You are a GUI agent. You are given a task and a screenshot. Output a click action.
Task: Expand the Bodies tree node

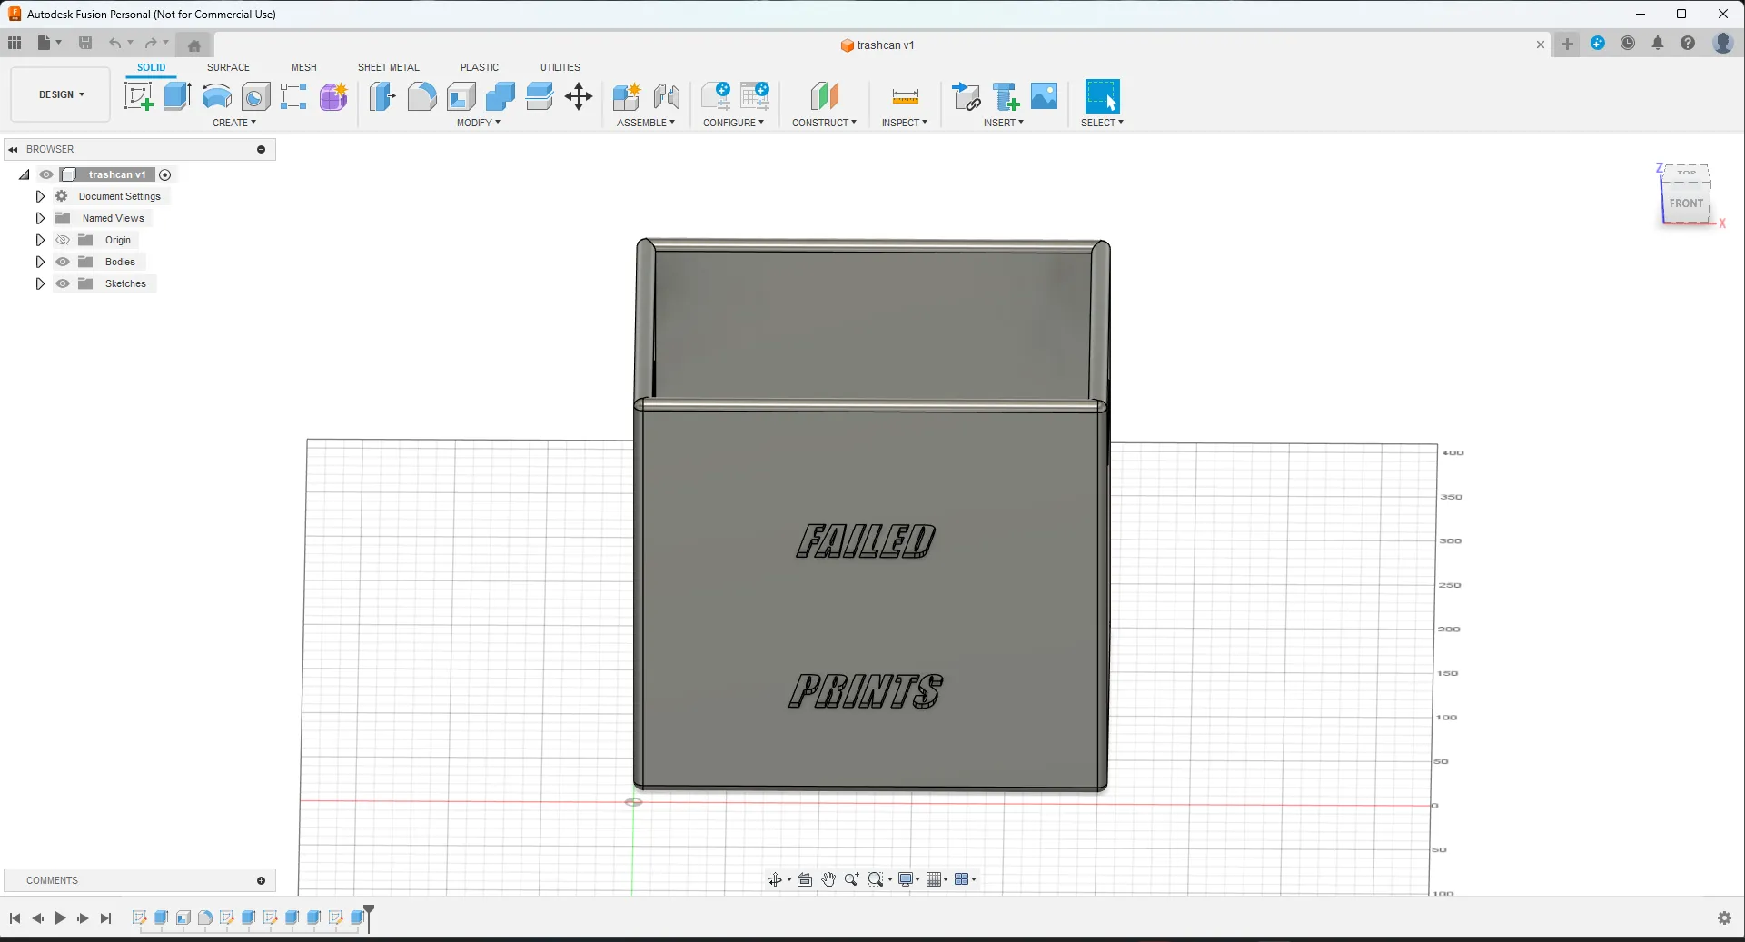[40, 262]
